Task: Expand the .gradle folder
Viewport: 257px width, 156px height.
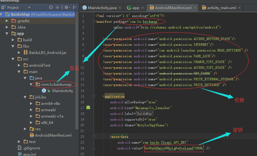Action: click(7, 21)
